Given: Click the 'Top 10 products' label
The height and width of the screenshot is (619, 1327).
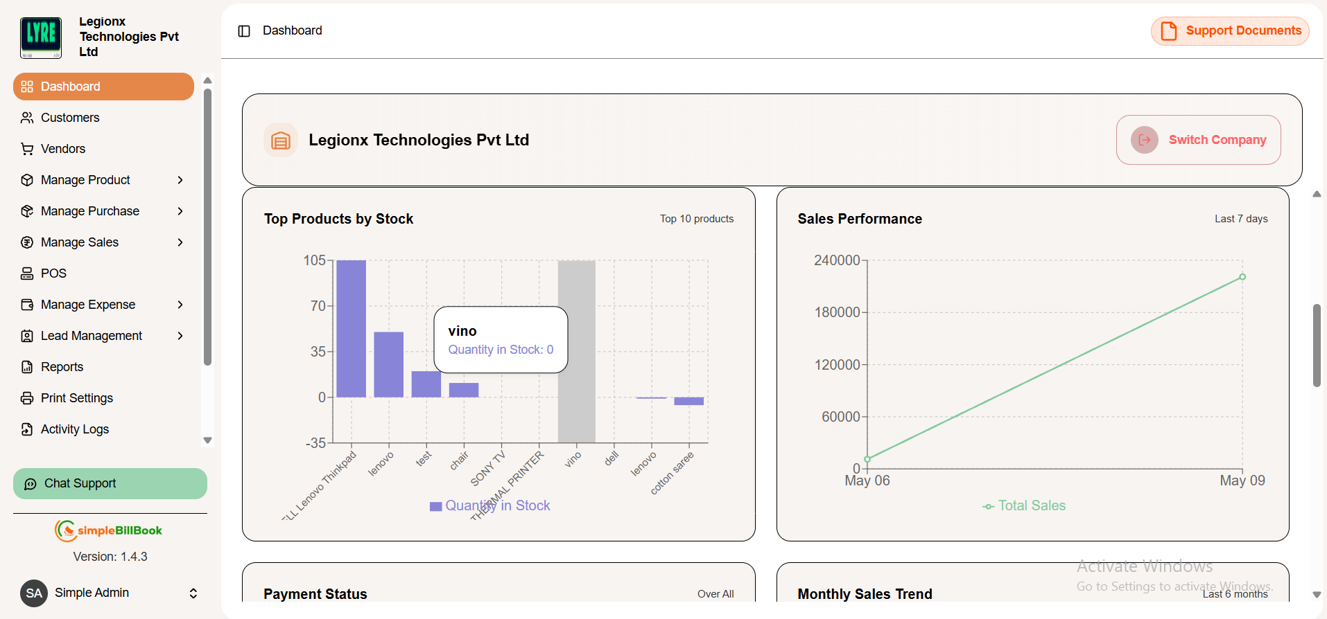Looking at the screenshot, I should [x=697, y=219].
